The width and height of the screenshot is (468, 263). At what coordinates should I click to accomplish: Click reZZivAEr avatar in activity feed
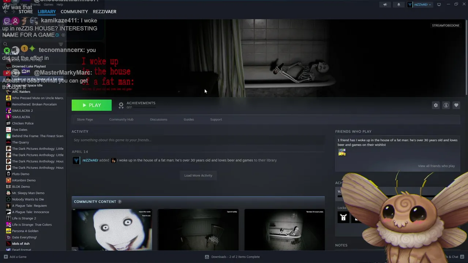pyautogui.click(x=76, y=160)
